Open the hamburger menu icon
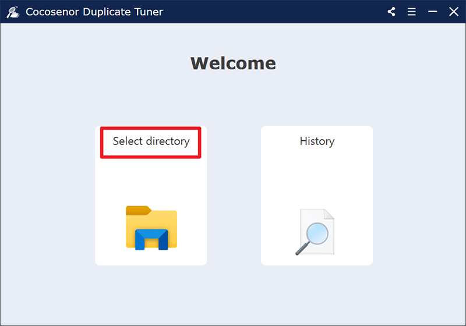Screen dimensions: 466x326 tap(412, 12)
